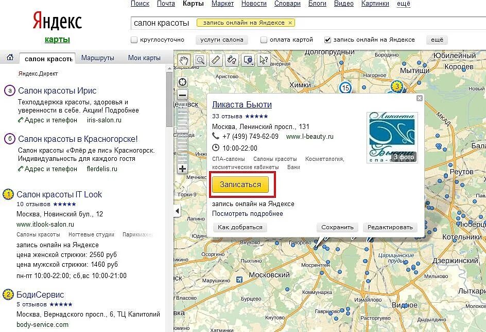Click the Бани category tag
Screen dimensions: 486x332
[x=293, y=167]
